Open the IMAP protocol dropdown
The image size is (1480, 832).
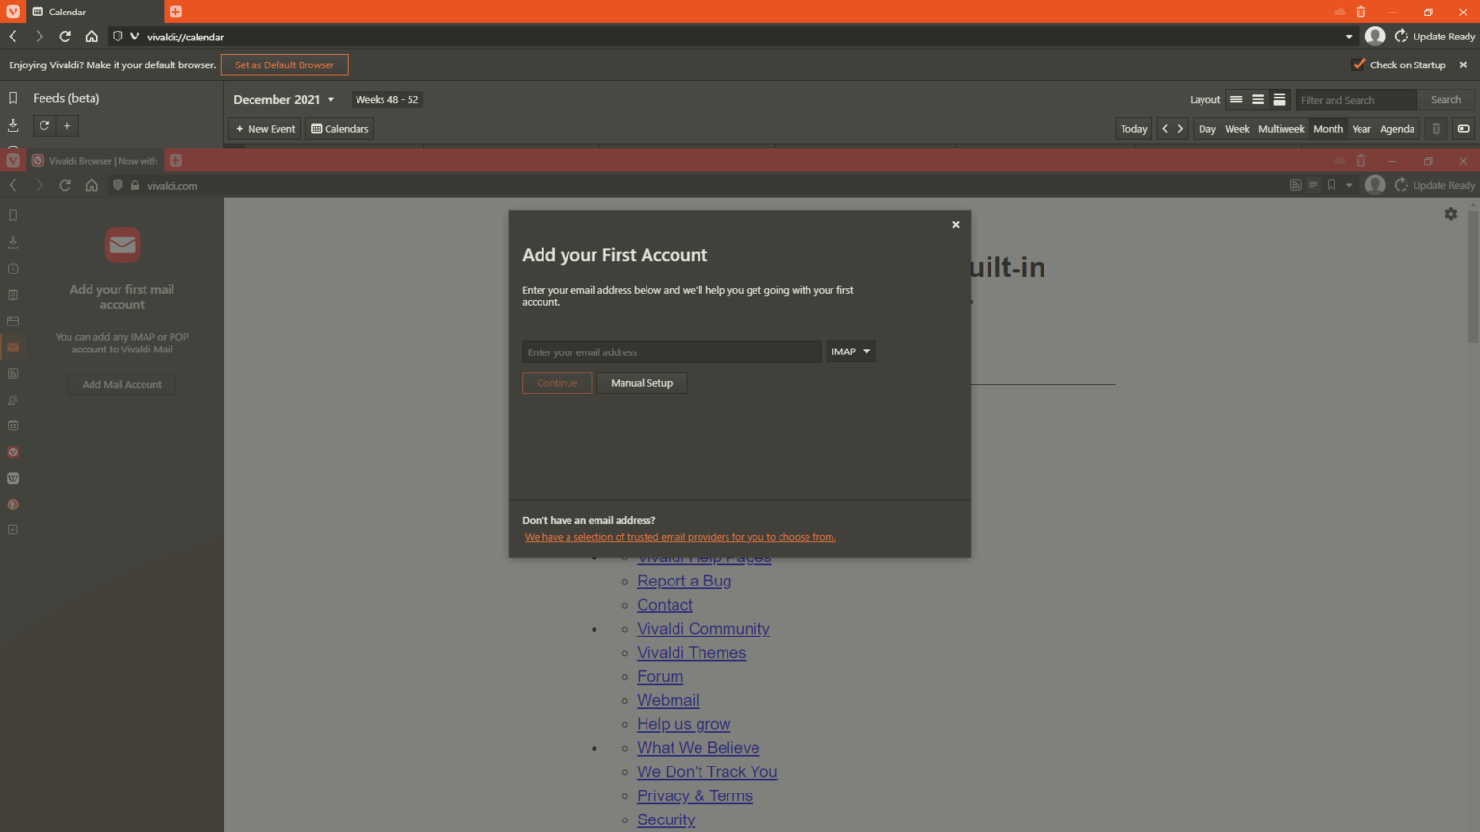[x=850, y=351]
